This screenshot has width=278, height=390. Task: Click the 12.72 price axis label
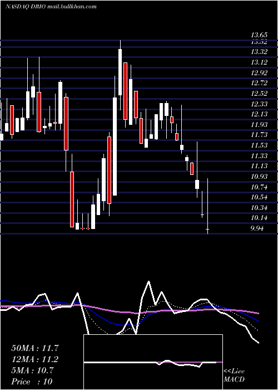[259, 83]
